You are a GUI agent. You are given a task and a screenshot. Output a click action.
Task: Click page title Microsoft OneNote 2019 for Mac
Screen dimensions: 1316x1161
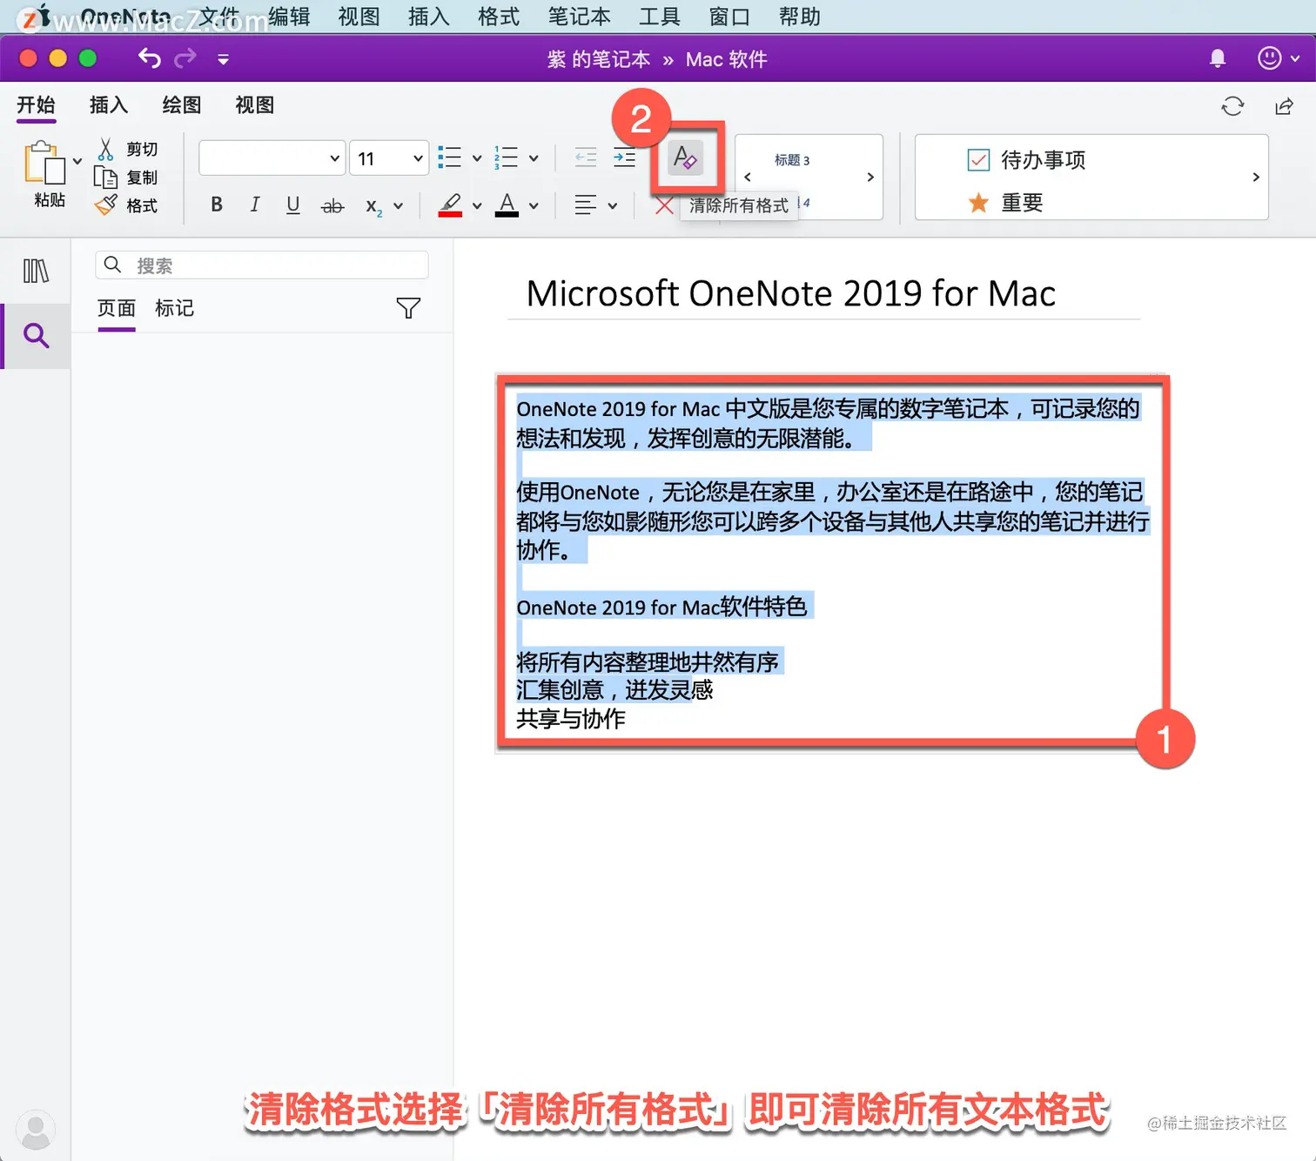pyautogui.click(x=790, y=293)
